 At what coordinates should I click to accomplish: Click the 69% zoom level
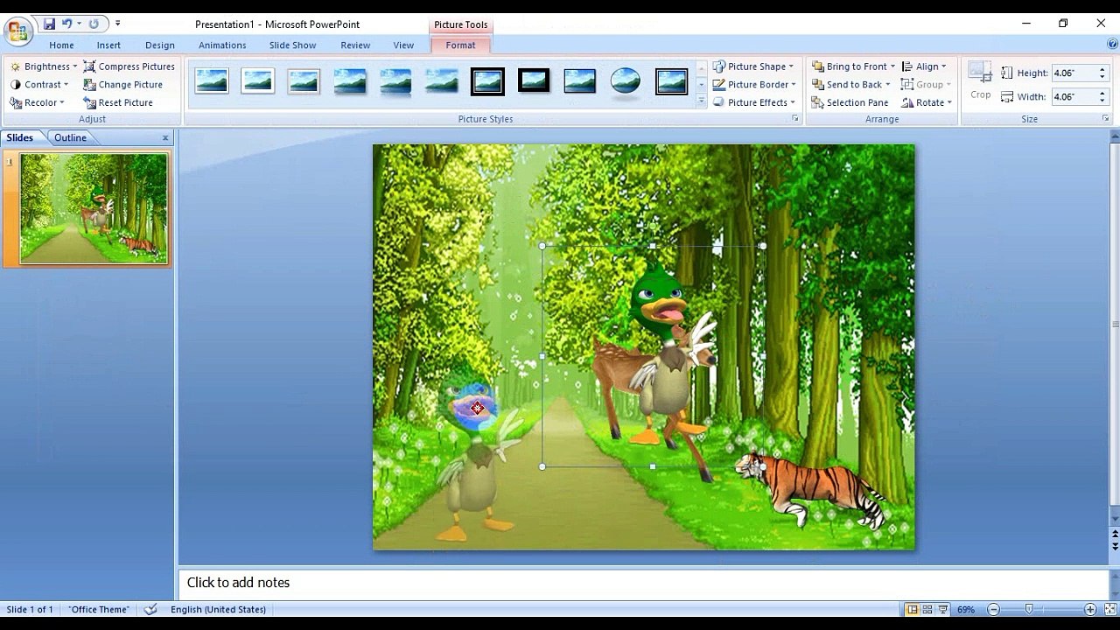966,609
